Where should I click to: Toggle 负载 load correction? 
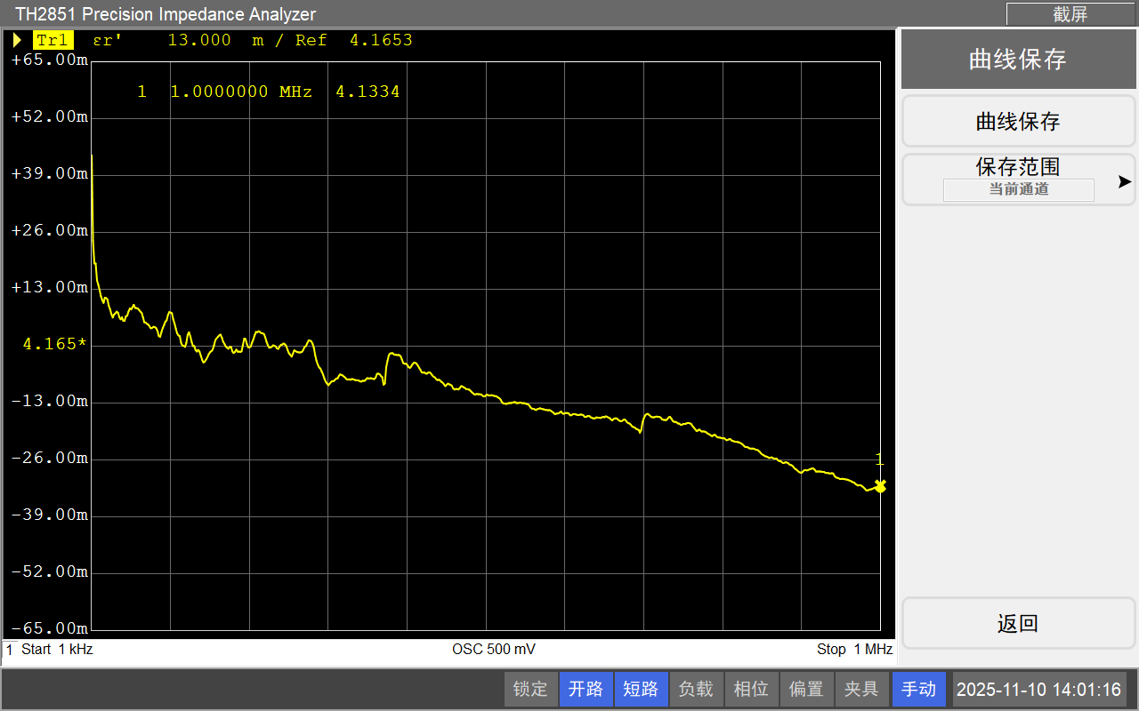click(x=696, y=689)
